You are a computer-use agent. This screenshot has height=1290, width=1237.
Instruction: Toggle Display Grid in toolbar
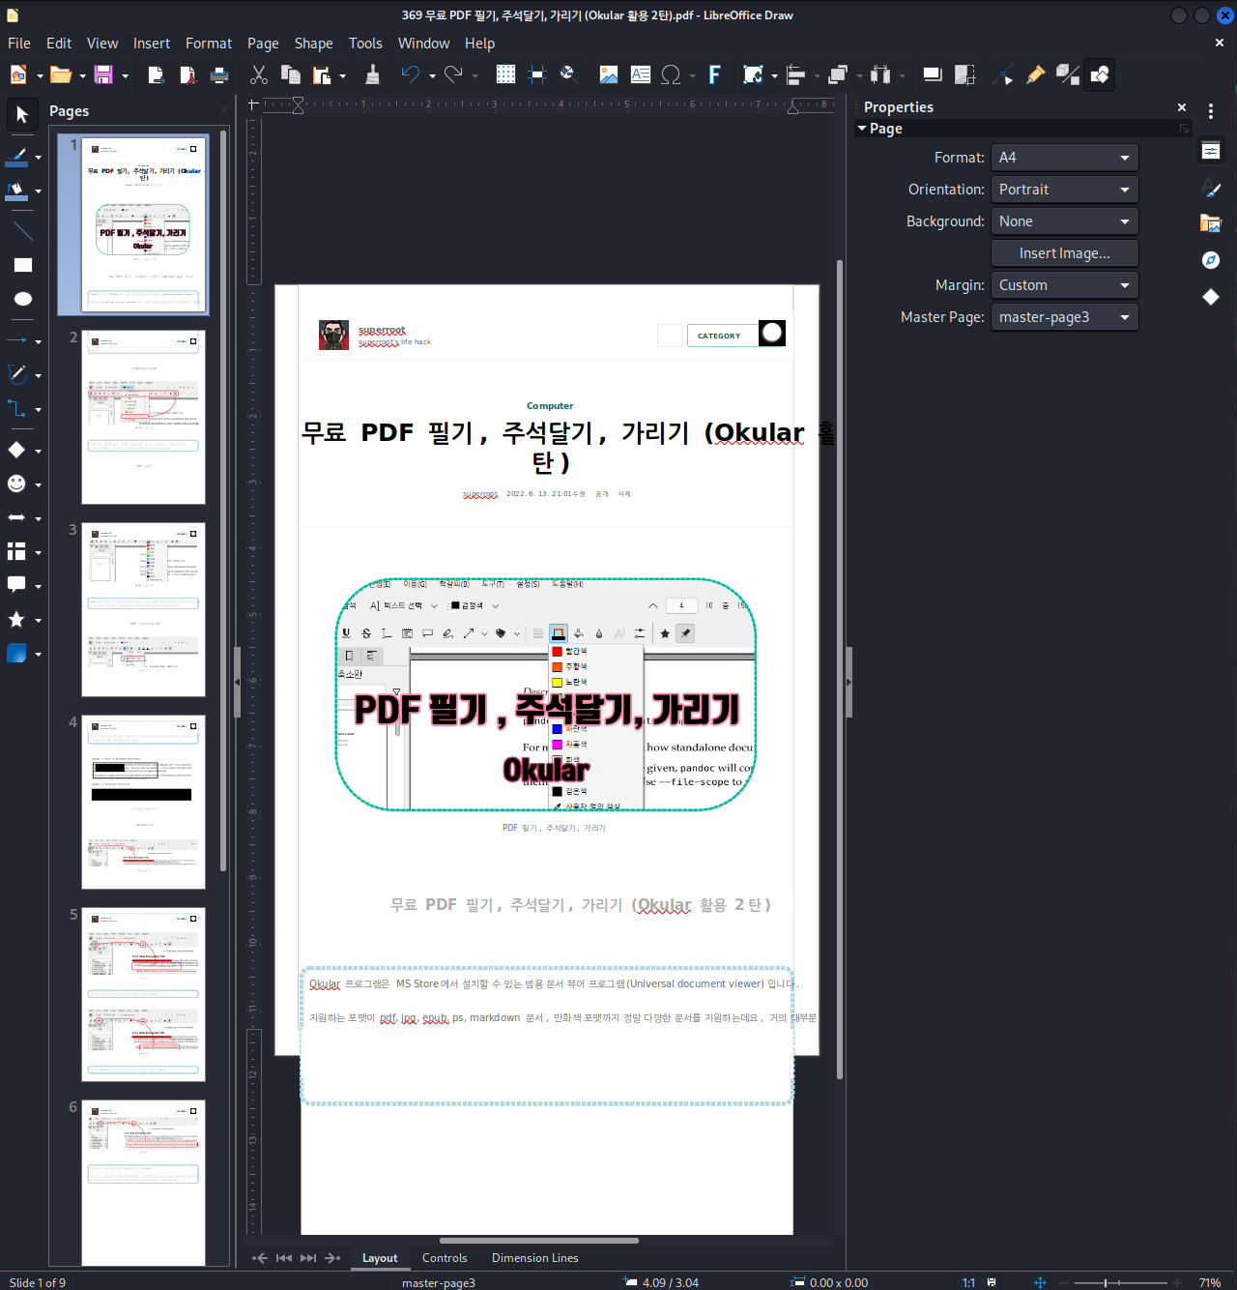[505, 74]
